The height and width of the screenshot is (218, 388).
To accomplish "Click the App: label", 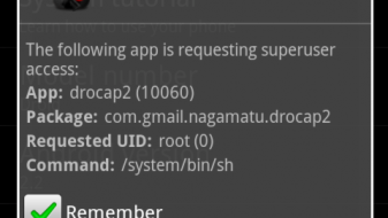I will [x=45, y=93].
